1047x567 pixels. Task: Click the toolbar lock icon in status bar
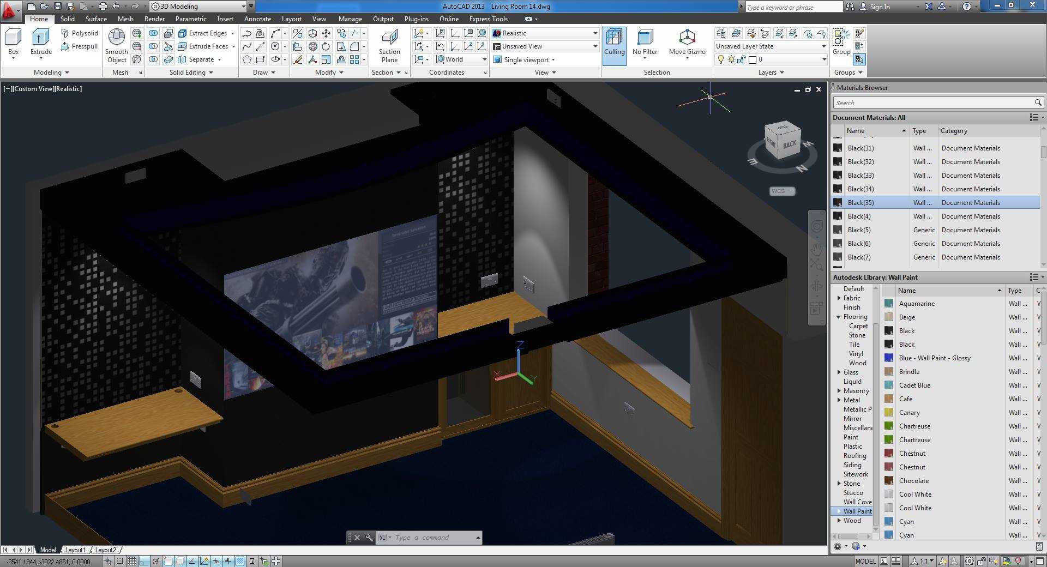982,561
